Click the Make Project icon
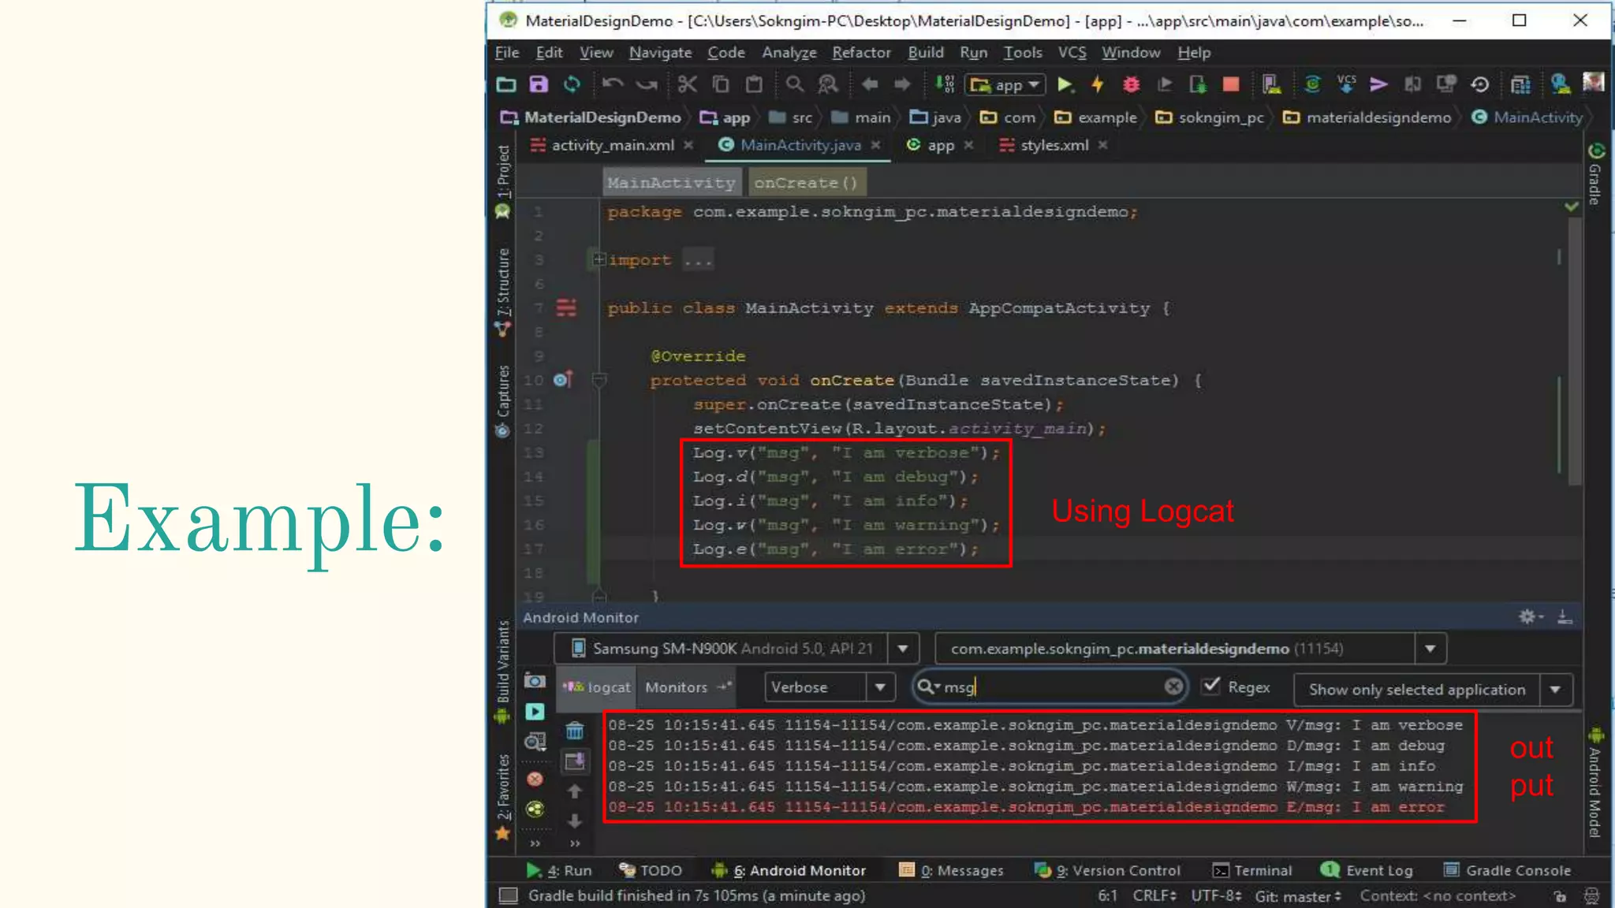1615x908 pixels. point(945,84)
